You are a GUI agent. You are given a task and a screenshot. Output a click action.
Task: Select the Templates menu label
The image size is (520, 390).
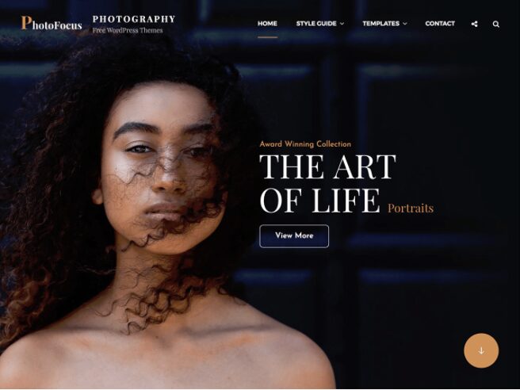coord(380,24)
